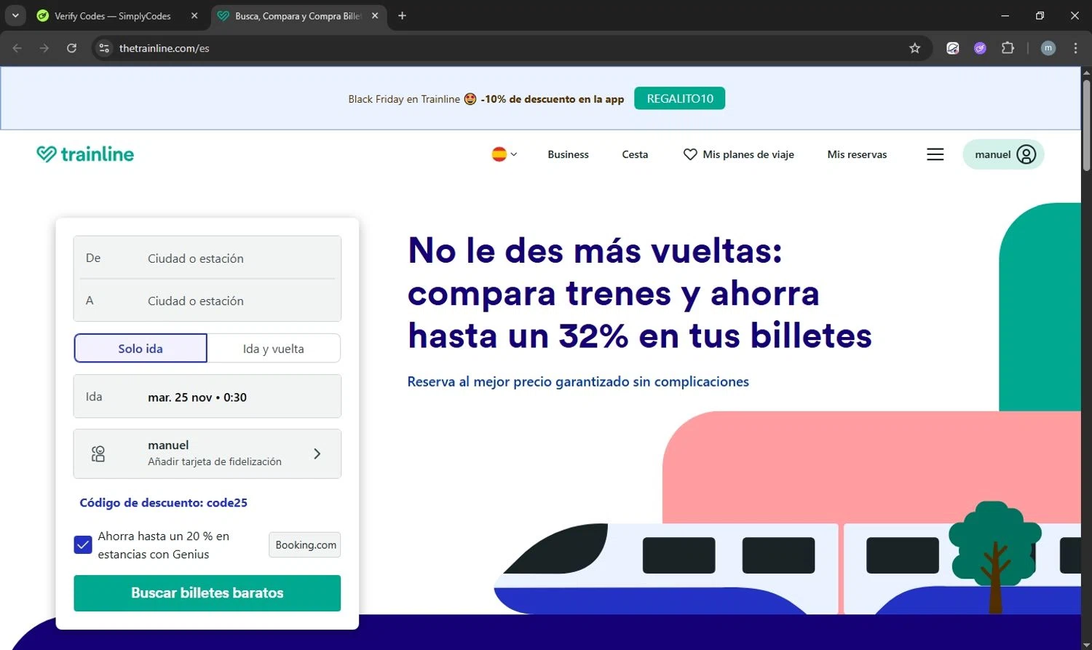Click the purple extension icon in toolbar
The width and height of the screenshot is (1092, 650).
point(980,48)
